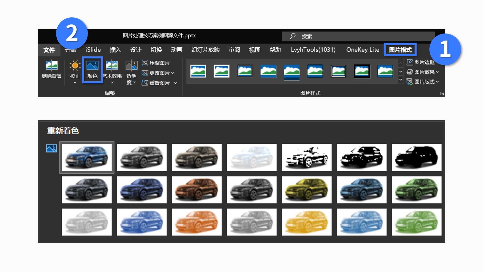Image resolution: width=483 pixels, height=272 pixels.
Task: Select the sepia recolor car swatch
Action: [197, 157]
